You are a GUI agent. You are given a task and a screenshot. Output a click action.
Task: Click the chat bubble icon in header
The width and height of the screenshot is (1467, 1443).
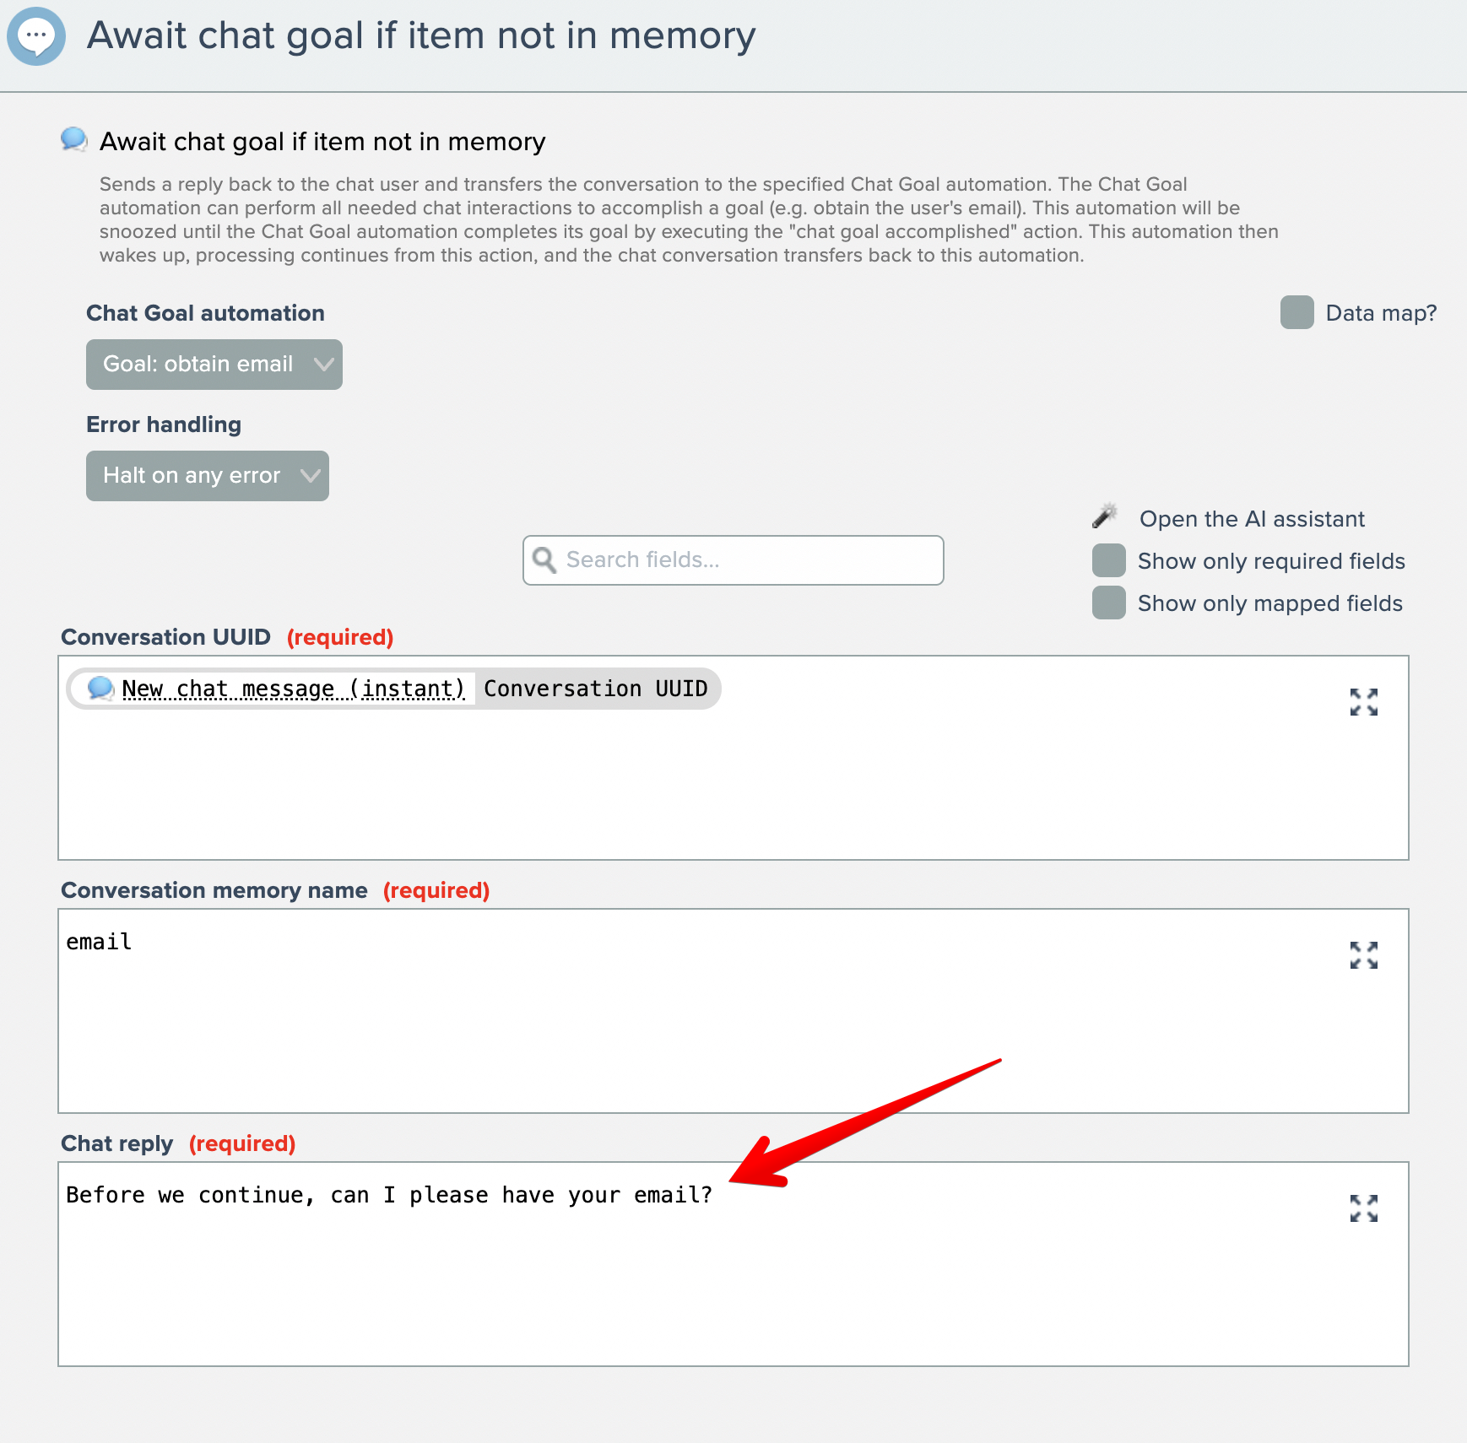coord(36,36)
